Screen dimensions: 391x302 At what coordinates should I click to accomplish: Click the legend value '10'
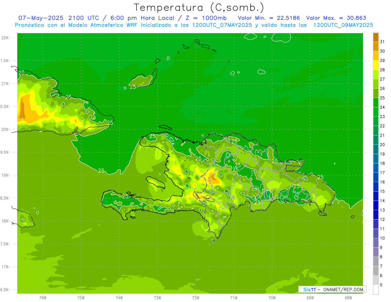382,238
